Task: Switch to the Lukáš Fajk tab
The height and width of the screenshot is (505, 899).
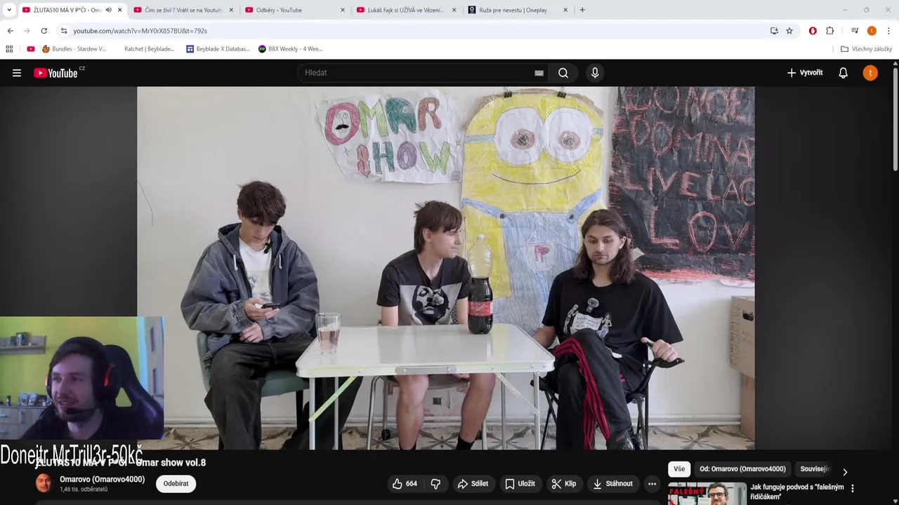Action: coord(406,10)
